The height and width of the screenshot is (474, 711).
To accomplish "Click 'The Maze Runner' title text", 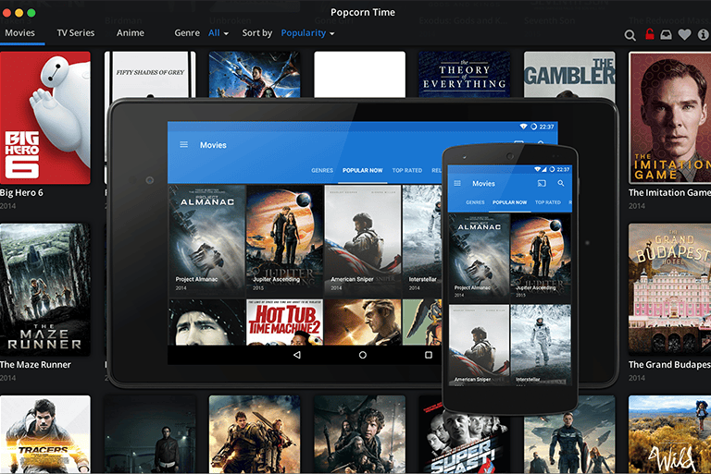I will [35, 364].
